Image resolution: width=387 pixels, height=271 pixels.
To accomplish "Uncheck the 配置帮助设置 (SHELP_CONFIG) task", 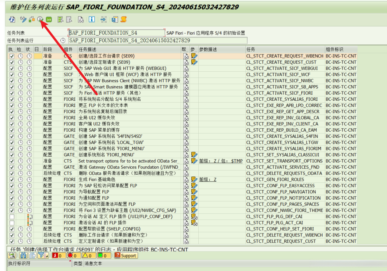I will pos(12,229).
